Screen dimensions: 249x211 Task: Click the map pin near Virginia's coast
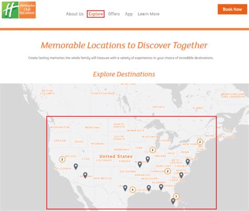click(188, 162)
